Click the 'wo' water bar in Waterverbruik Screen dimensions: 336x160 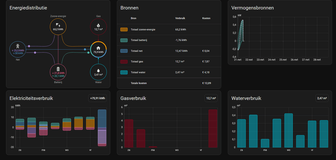point(289,130)
